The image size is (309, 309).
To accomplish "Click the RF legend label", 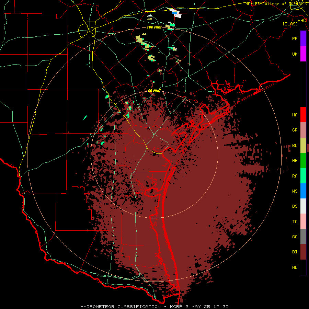I will tap(295, 38).
